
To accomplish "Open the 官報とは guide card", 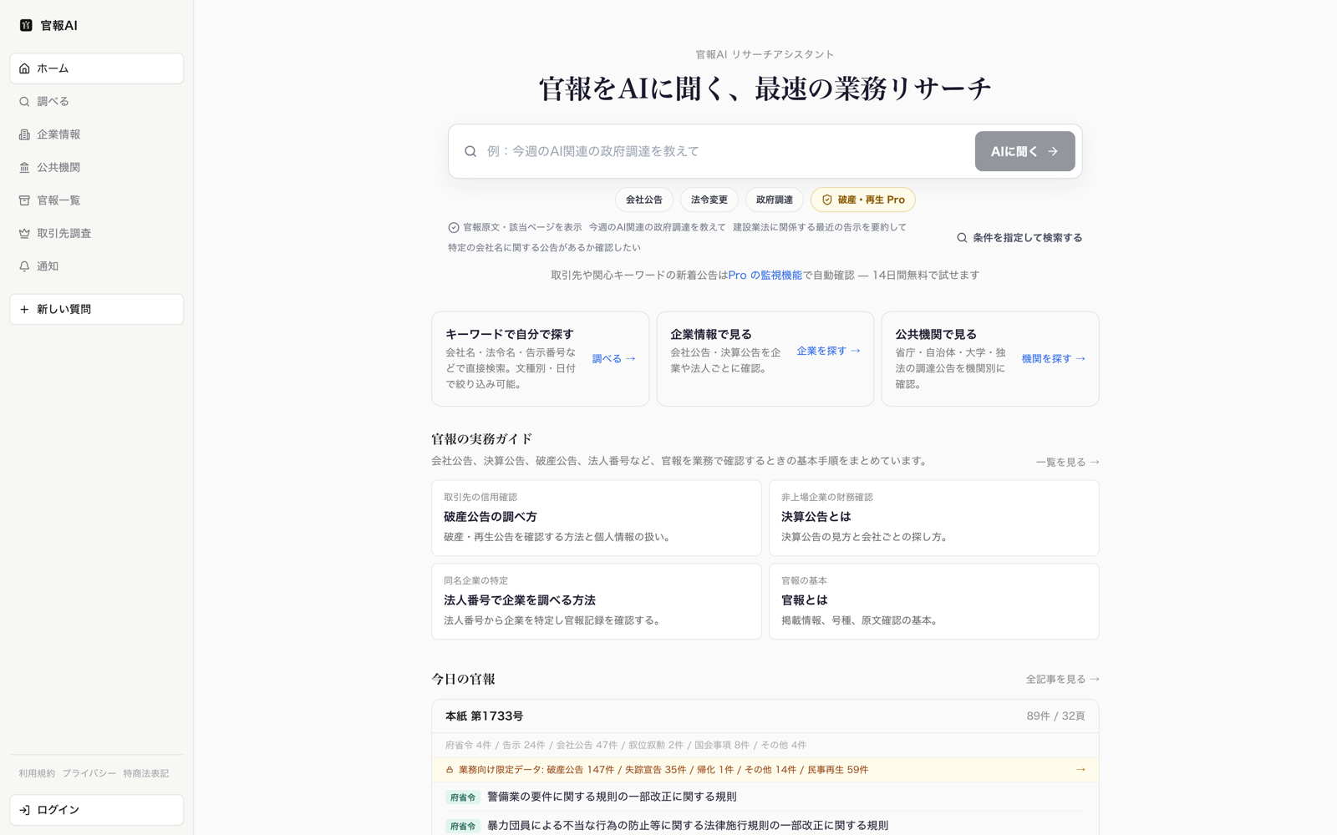I will (x=933, y=601).
